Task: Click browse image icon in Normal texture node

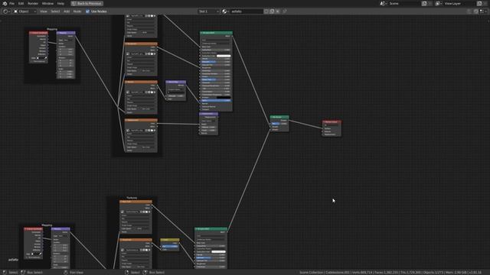Action: tap(128, 92)
